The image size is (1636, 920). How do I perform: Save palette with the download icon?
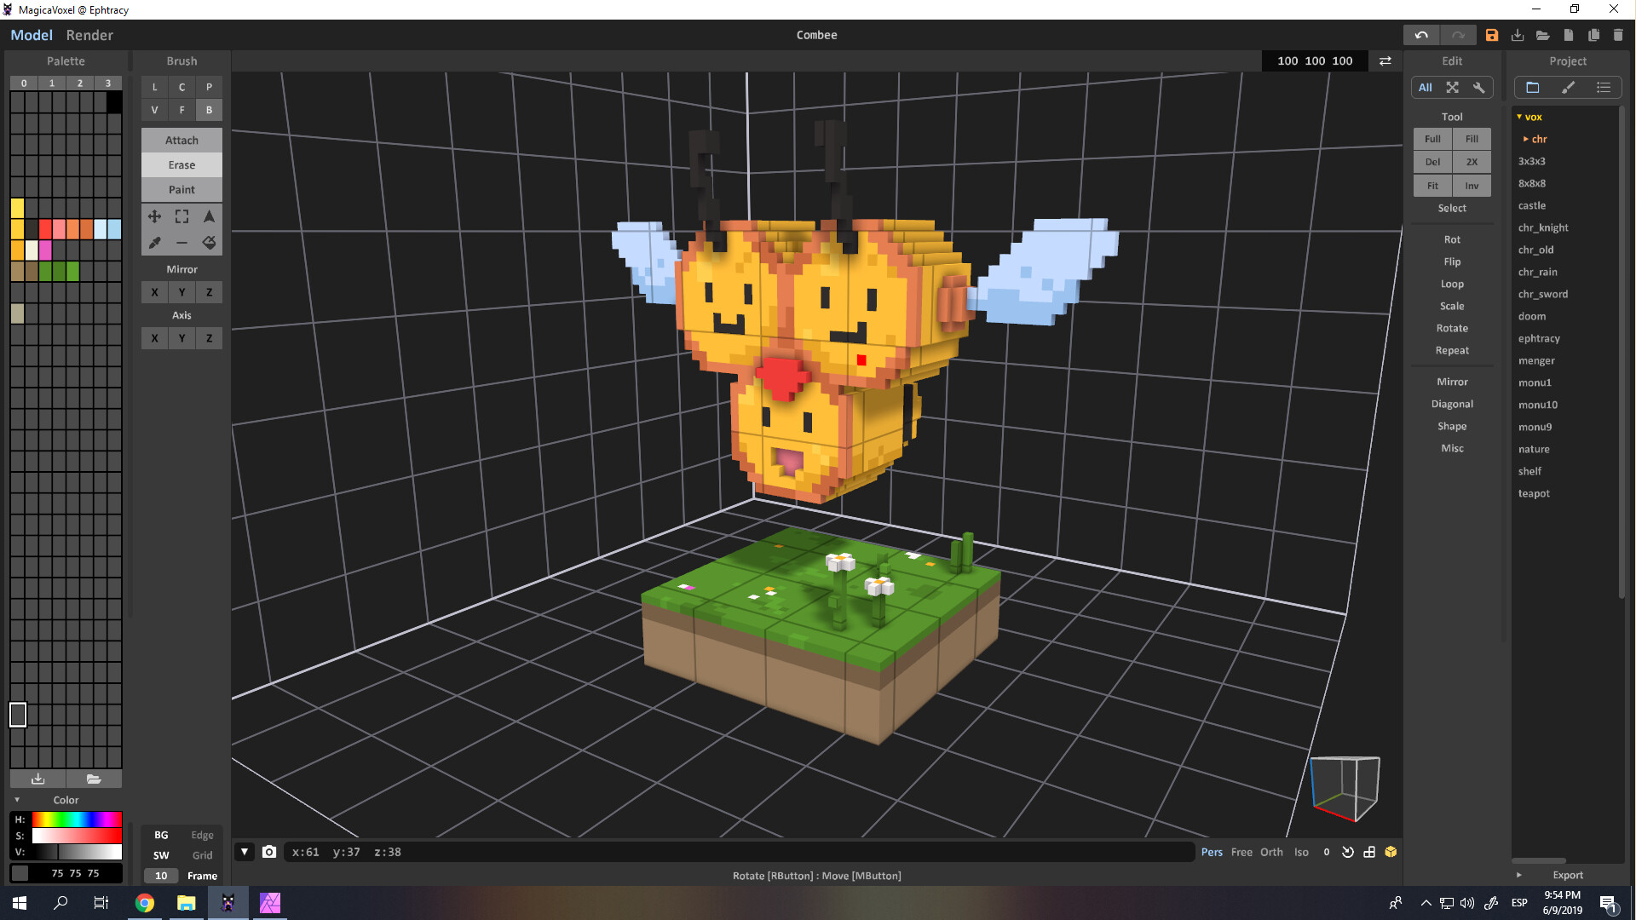click(x=37, y=779)
